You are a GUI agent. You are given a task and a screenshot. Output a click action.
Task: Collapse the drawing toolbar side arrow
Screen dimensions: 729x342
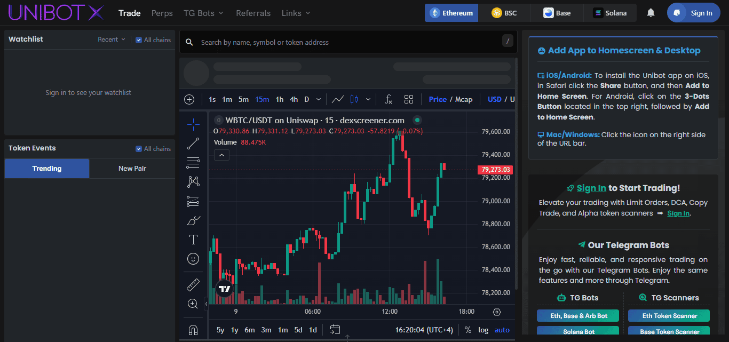pyautogui.click(x=206, y=304)
